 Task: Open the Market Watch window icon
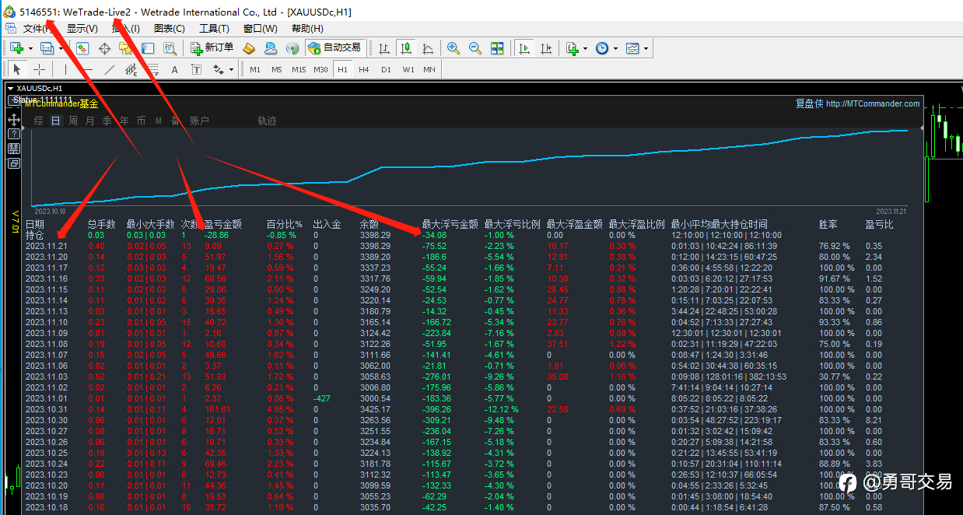click(x=82, y=48)
